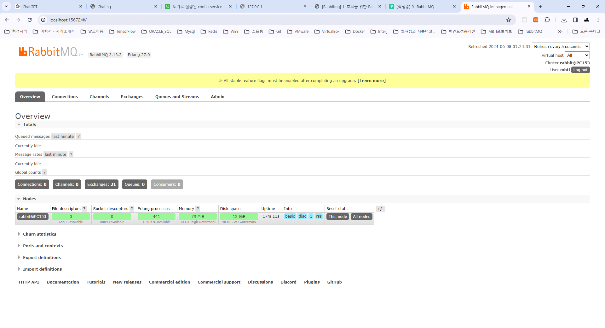The height and width of the screenshot is (328, 605).
Task: Open the browser downloads icon
Action: [564, 20]
